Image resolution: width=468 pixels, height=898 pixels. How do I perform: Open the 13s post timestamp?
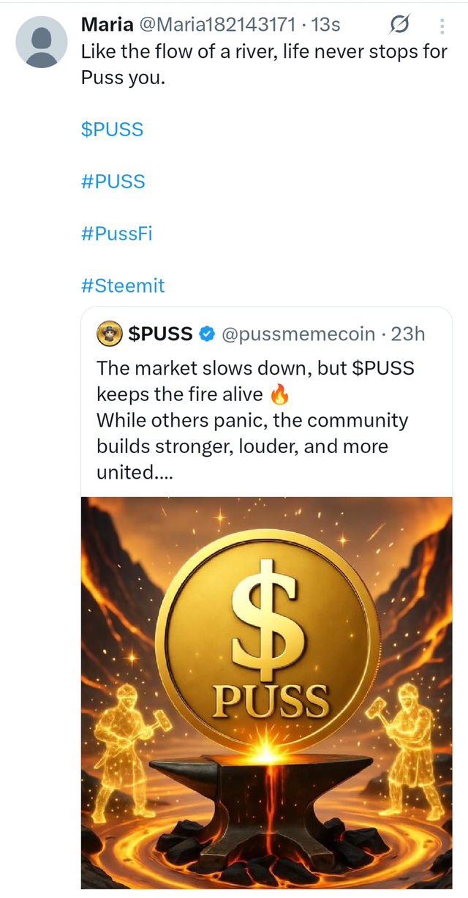tap(326, 25)
